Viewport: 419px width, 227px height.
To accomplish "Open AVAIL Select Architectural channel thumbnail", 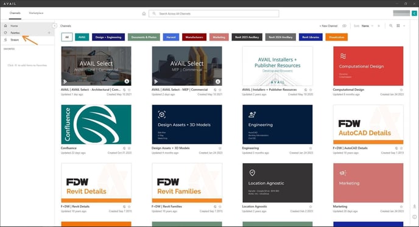I will click(96, 66).
